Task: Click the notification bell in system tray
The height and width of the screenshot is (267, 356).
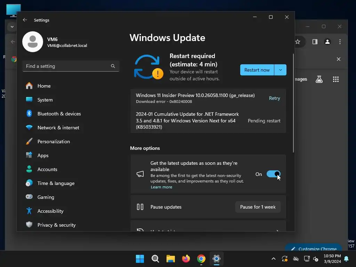Action: pos(347,259)
